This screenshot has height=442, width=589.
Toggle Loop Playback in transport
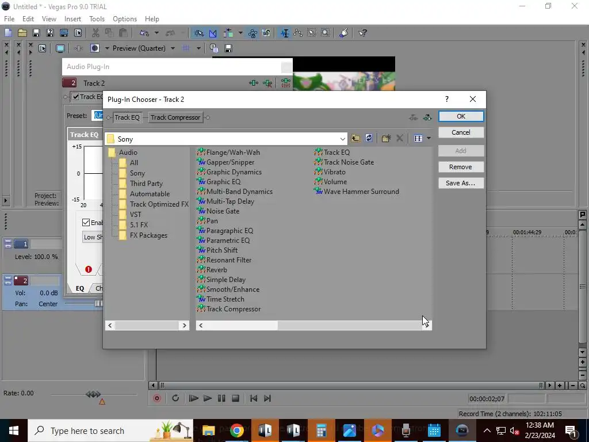click(175, 398)
